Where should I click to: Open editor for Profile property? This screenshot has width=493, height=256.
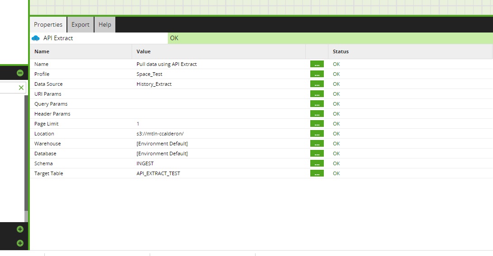317,74
